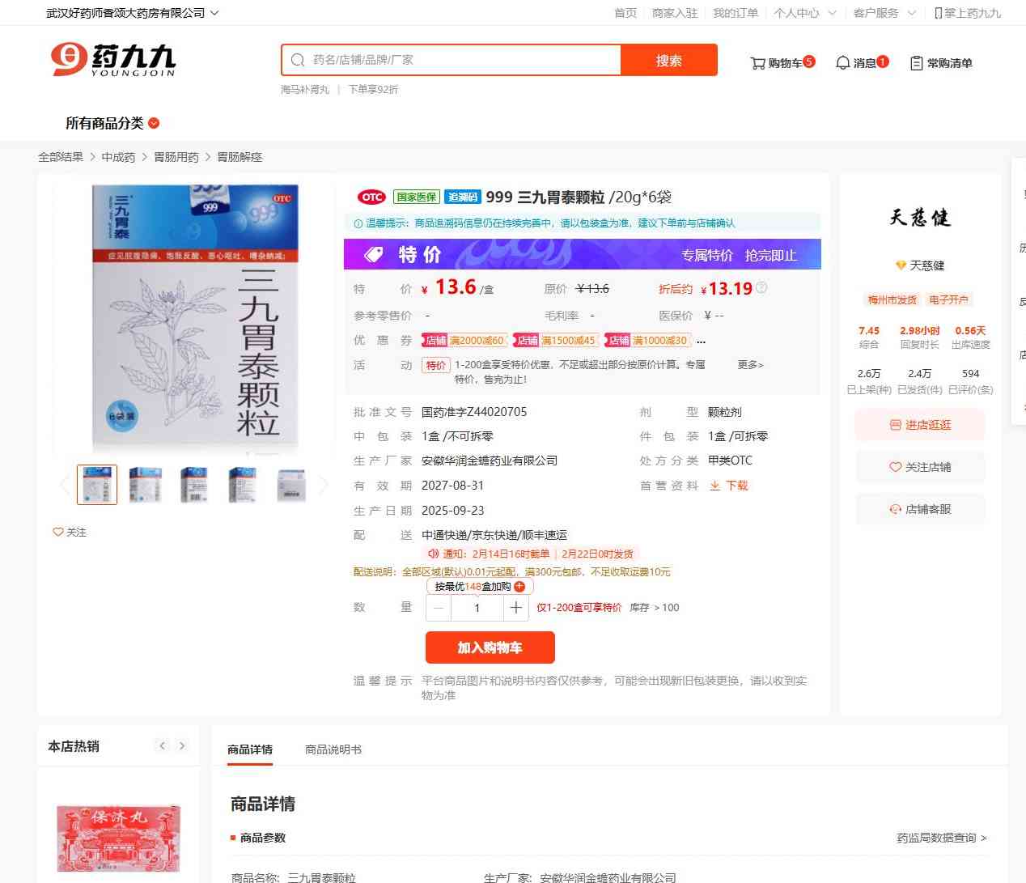Open the messages bell icon

pyautogui.click(x=843, y=63)
